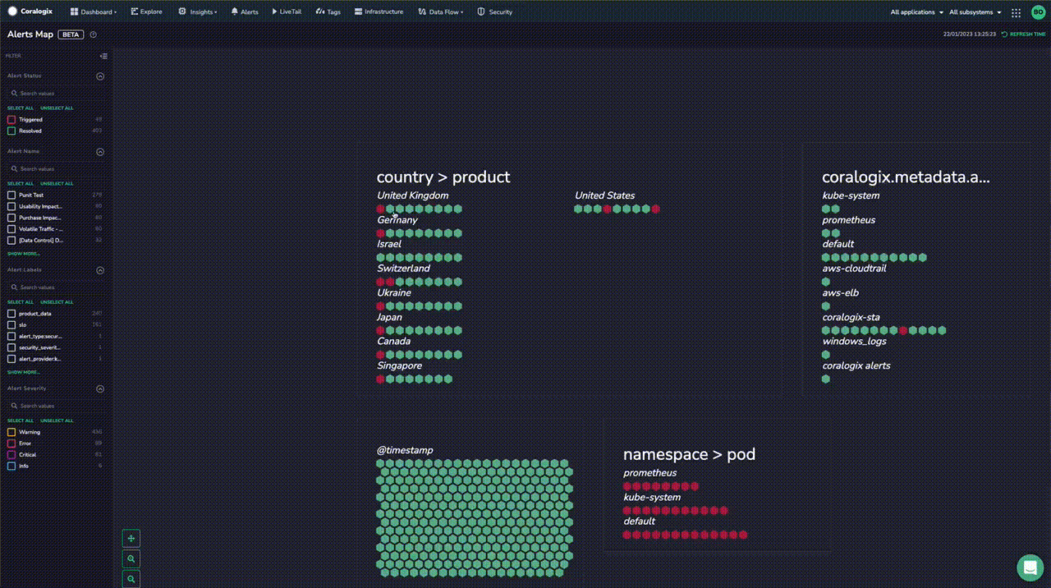Viewport: 1051px width, 588px height.
Task: Open the All applications dropdown
Action: point(916,12)
